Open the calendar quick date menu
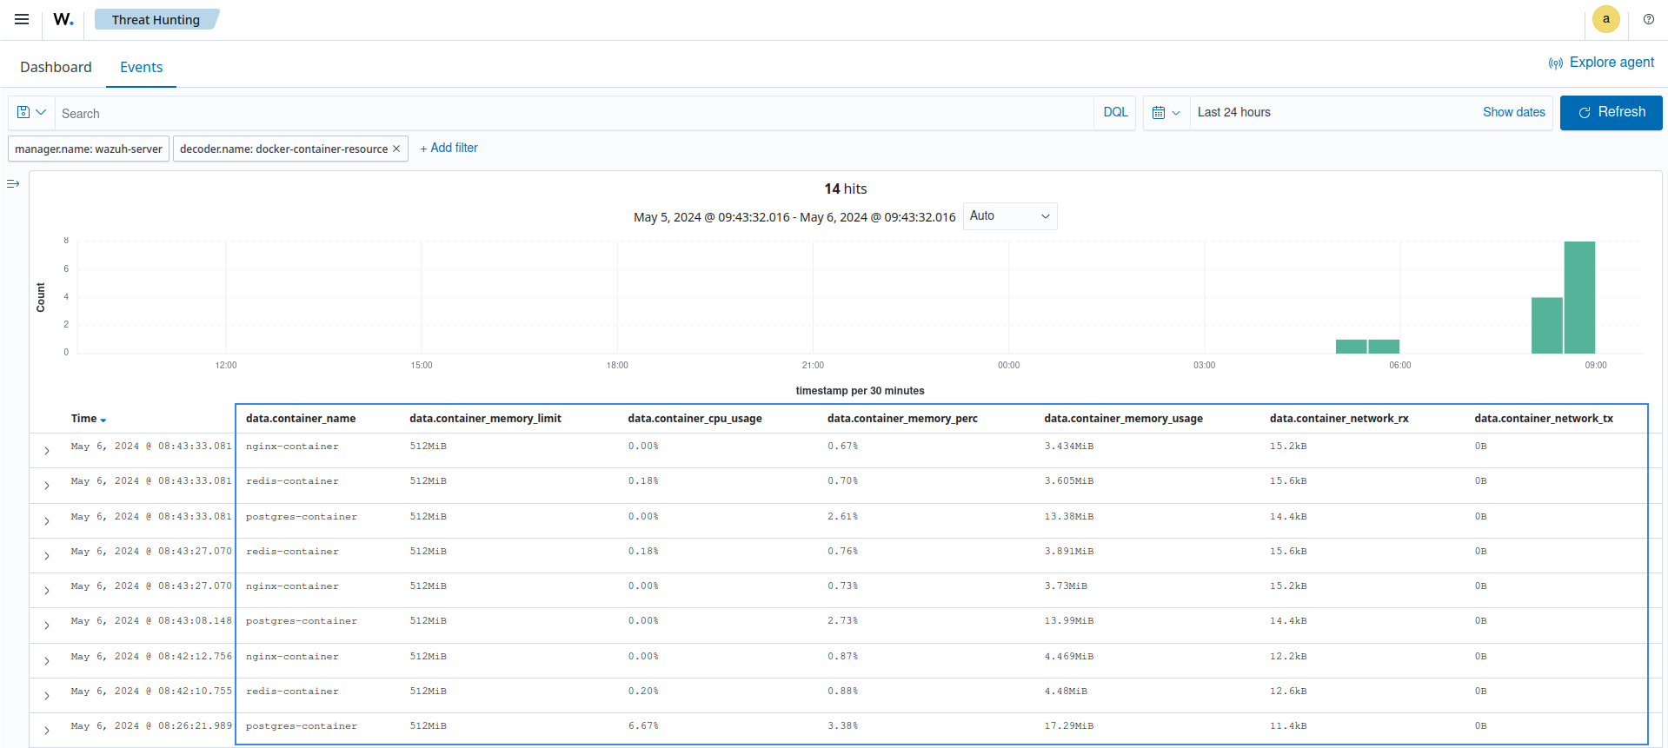Image resolution: width=1668 pixels, height=748 pixels. click(1166, 113)
